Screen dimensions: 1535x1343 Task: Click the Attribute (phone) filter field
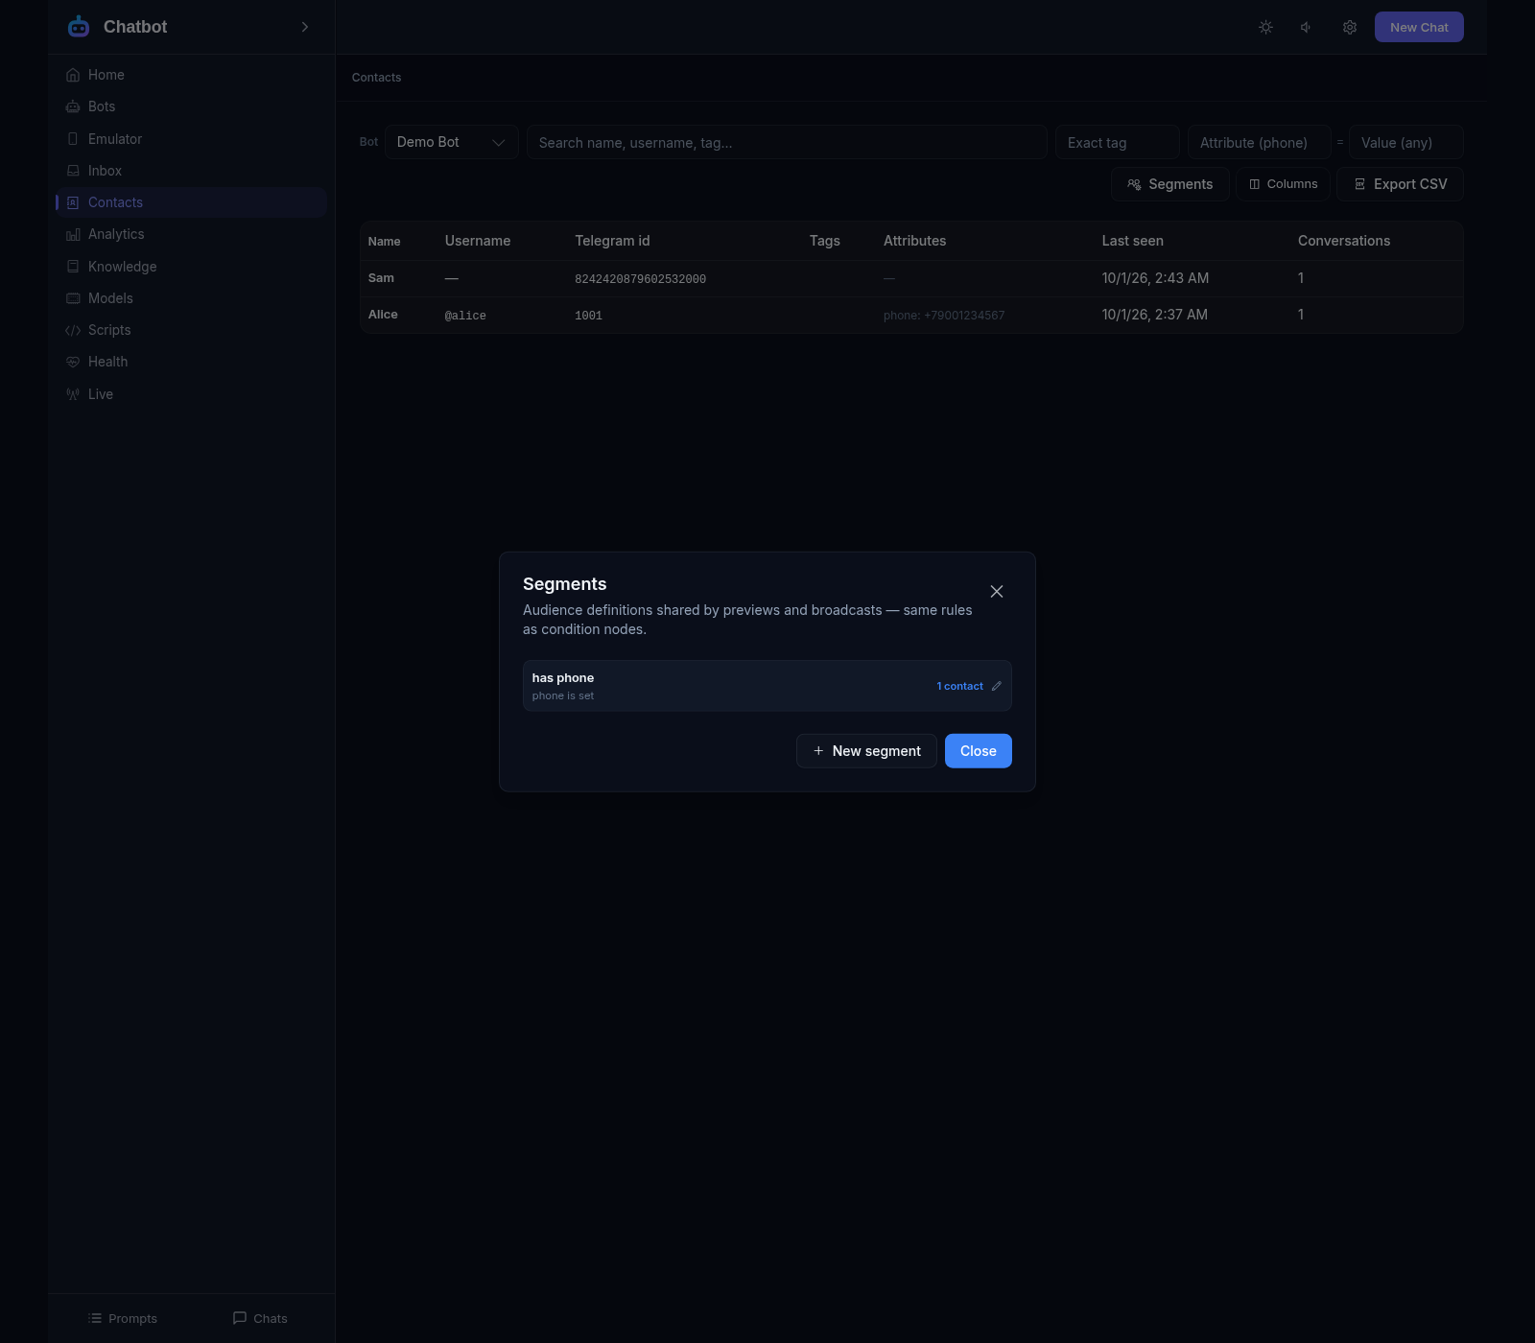pyautogui.click(x=1259, y=142)
